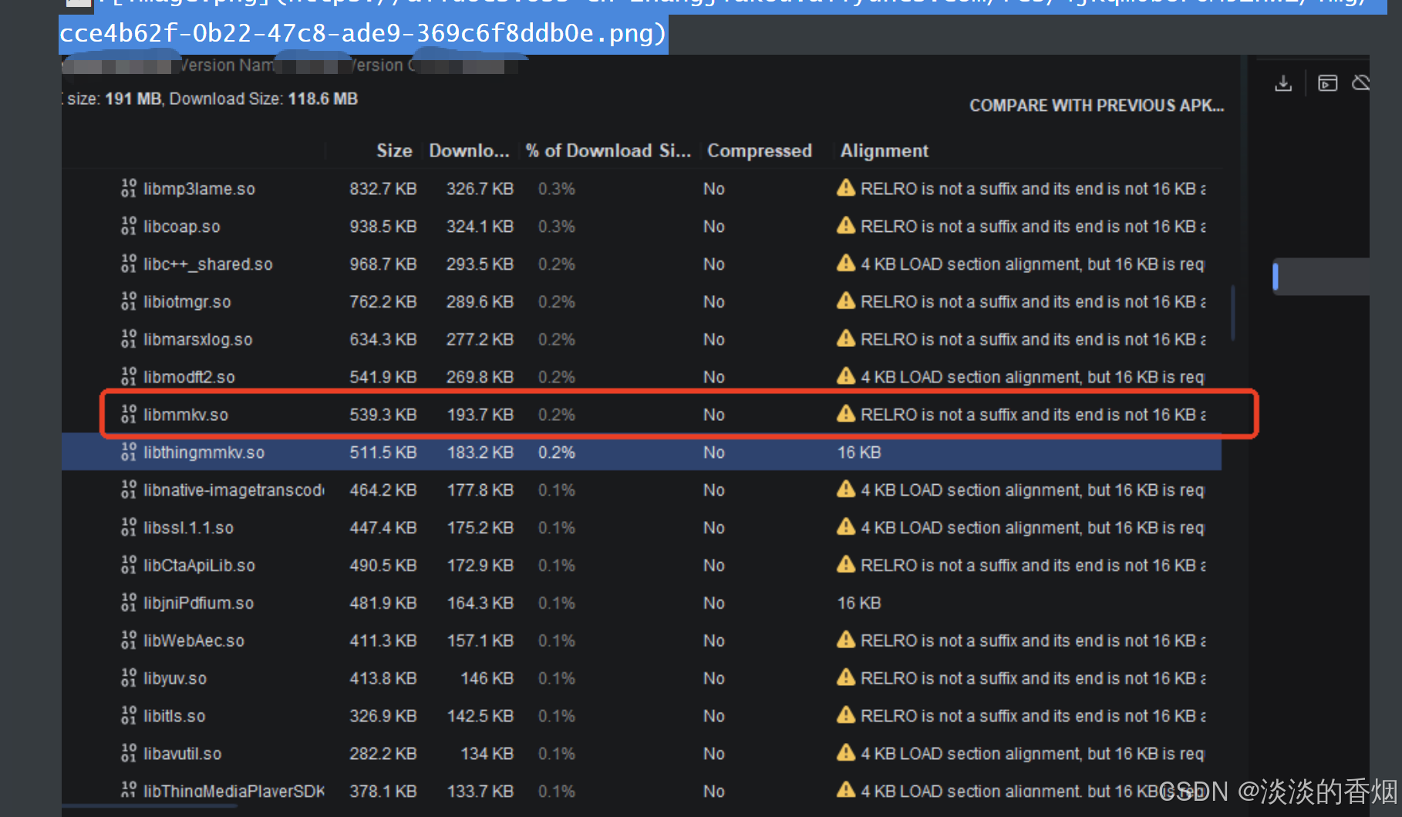Click the Download Size 118.6 MB summary text

point(263,99)
